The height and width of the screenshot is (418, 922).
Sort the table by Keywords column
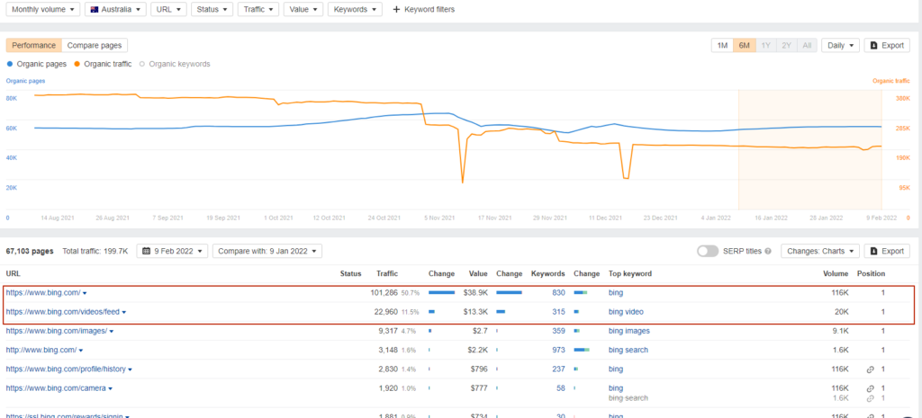548,273
